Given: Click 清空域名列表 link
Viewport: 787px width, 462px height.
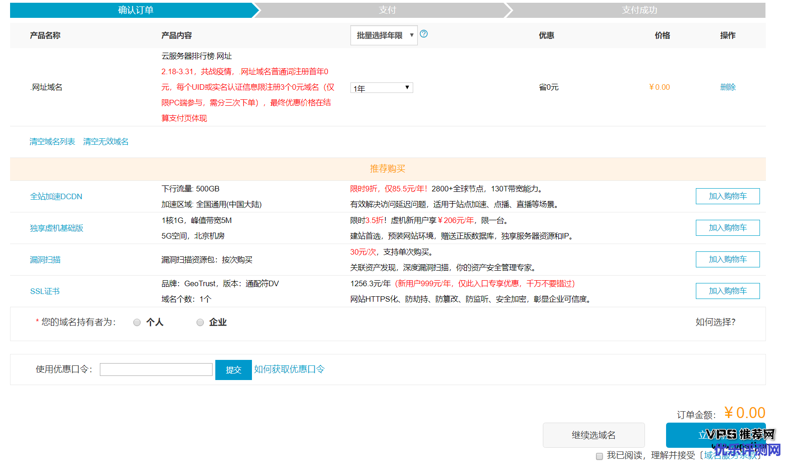Looking at the screenshot, I should click(52, 141).
